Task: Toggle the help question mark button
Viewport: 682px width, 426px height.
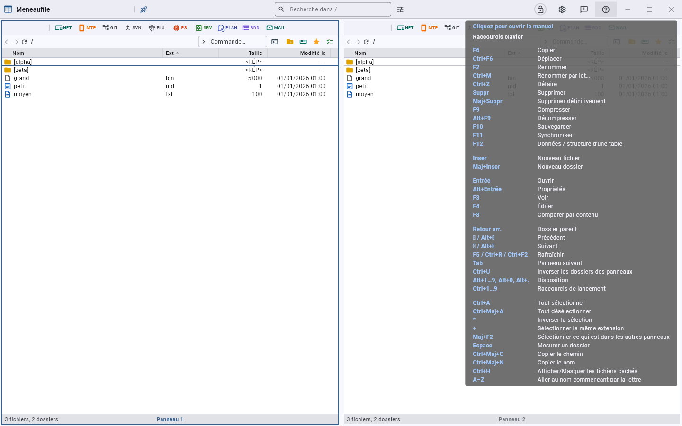Action: click(606, 9)
